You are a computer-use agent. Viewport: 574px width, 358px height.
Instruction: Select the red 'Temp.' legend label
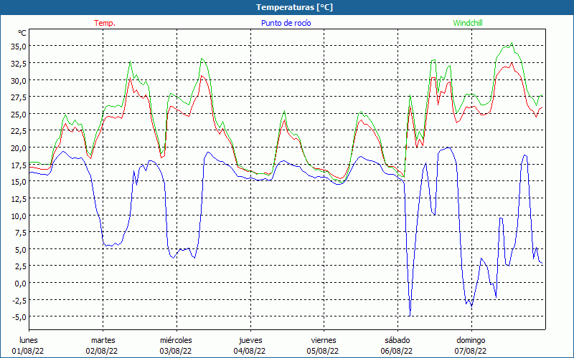click(105, 23)
